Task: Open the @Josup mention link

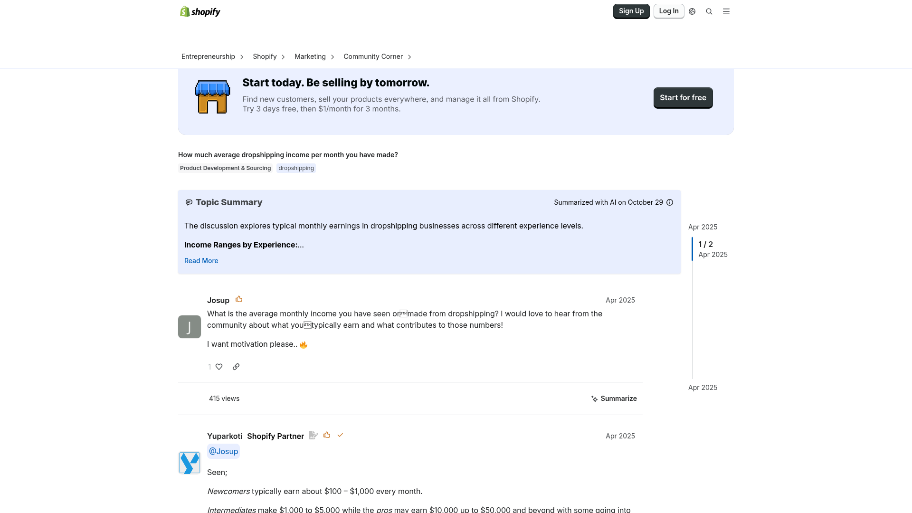Action: 223,451
